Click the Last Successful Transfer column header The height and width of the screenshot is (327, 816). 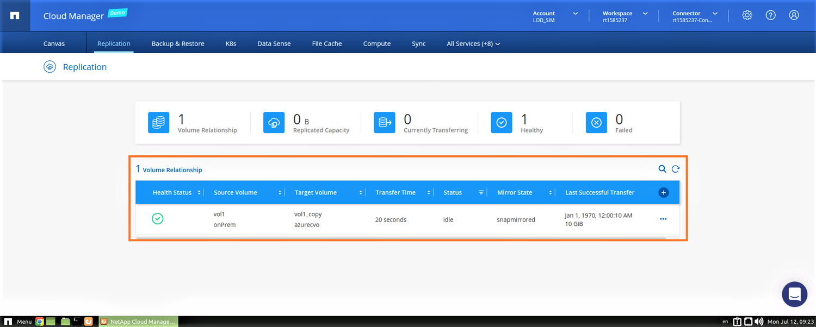[x=599, y=192]
